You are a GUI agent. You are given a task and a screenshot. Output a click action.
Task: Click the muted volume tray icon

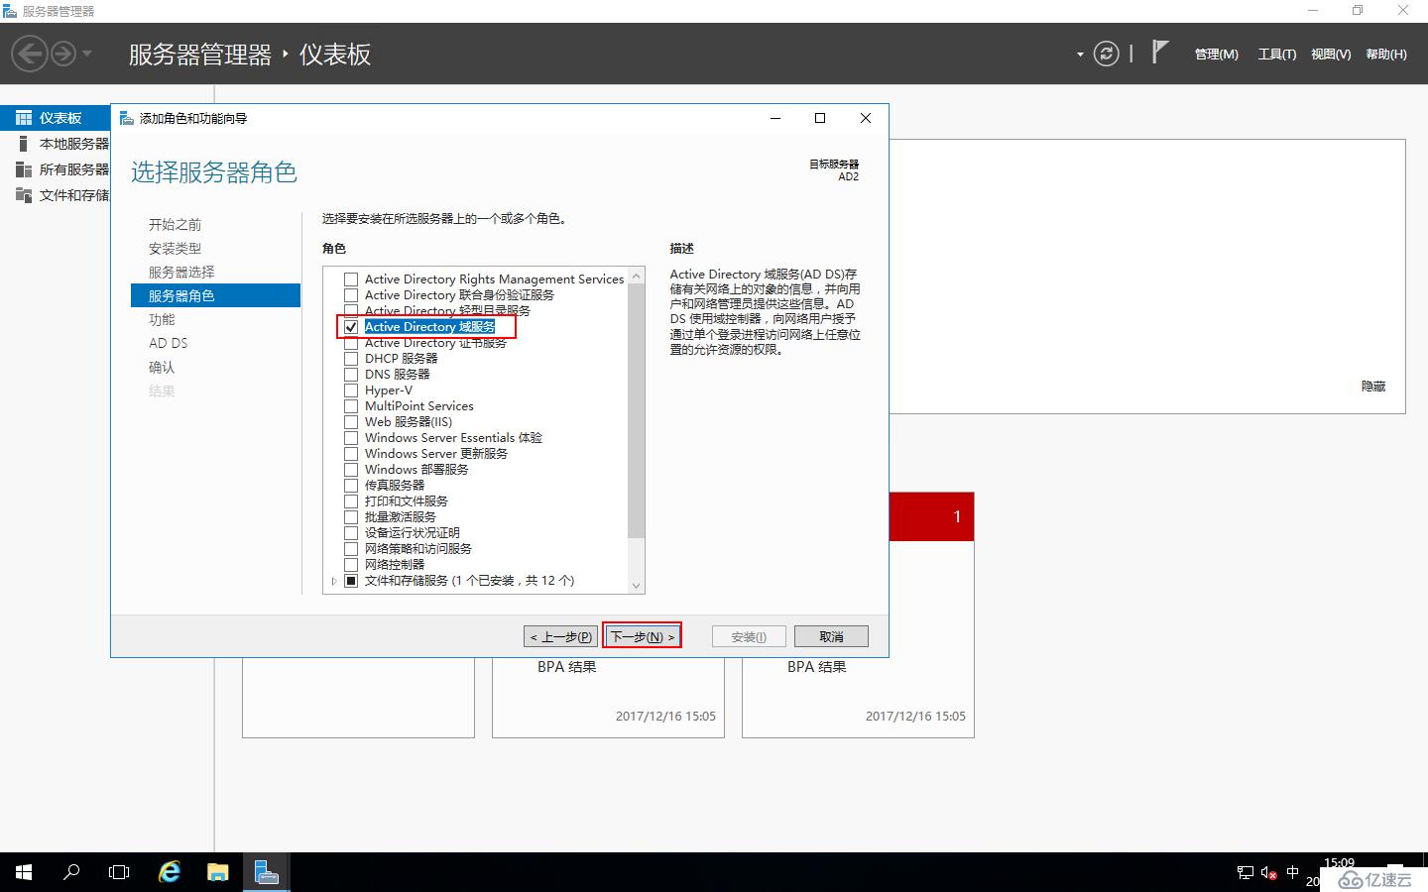pyautogui.click(x=1268, y=873)
